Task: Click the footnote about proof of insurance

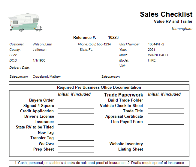Action: coord(99,163)
